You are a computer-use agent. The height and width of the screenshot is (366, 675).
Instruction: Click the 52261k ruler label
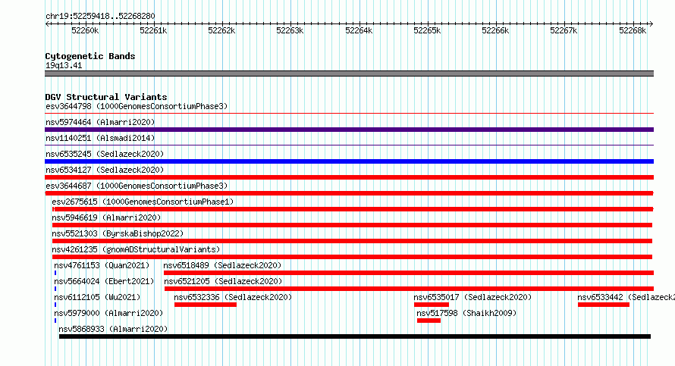153,30
